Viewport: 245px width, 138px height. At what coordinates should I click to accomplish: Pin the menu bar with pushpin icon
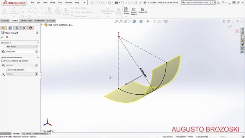(85, 3)
